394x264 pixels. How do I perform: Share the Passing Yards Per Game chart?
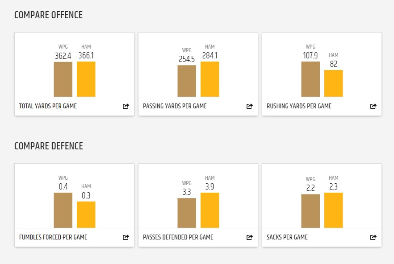pyautogui.click(x=250, y=106)
